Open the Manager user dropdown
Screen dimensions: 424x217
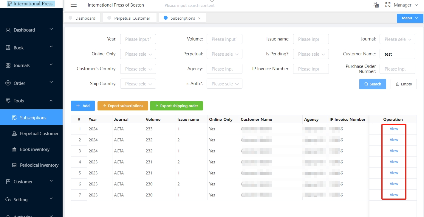coord(406,5)
